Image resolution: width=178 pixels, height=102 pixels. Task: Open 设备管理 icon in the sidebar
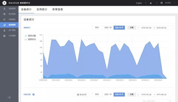[4, 9]
